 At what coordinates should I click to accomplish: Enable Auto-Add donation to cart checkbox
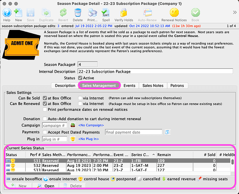[45, 119]
